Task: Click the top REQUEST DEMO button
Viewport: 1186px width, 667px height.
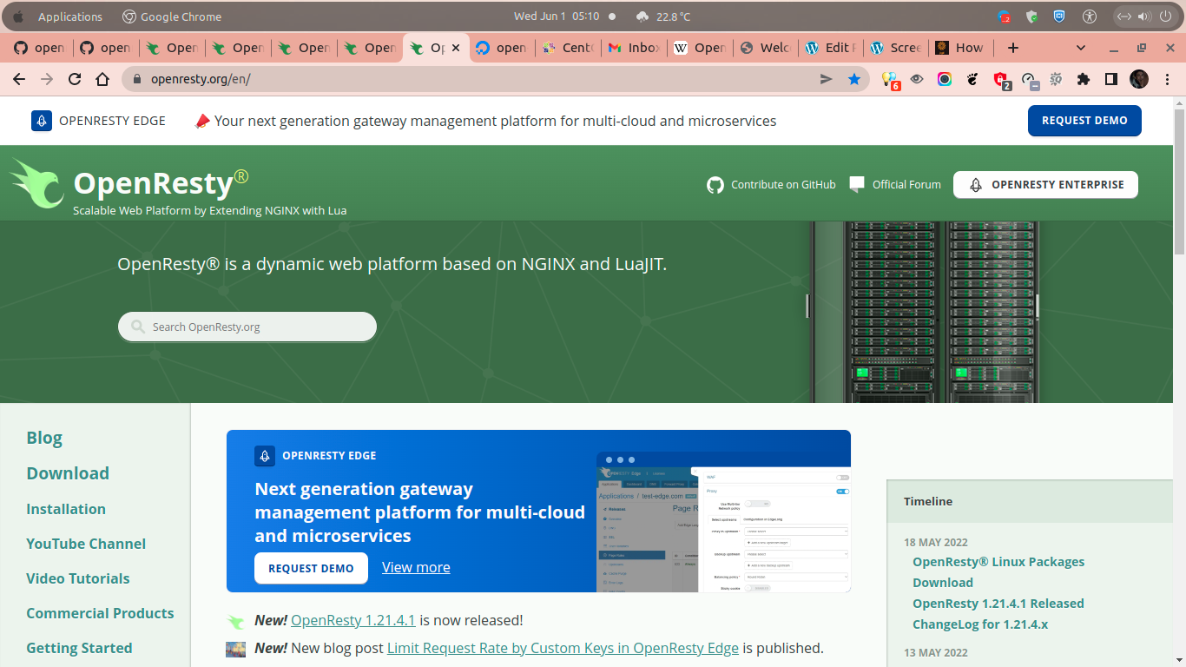Action: point(1084,121)
